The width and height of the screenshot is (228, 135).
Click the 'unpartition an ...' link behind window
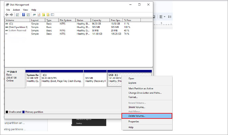pos(15,123)
